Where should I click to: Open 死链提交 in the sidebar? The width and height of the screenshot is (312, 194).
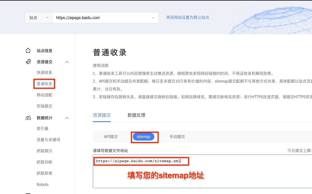pyautogui.click(x=44, y=106)
